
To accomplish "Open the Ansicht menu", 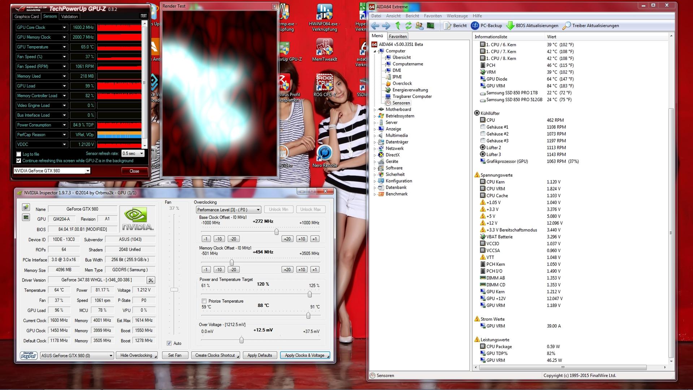I will point(393,16).
